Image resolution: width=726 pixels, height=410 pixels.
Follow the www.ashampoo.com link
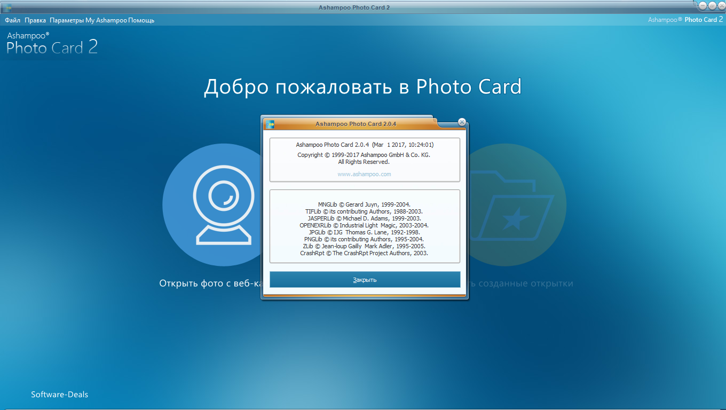point(364,174)
